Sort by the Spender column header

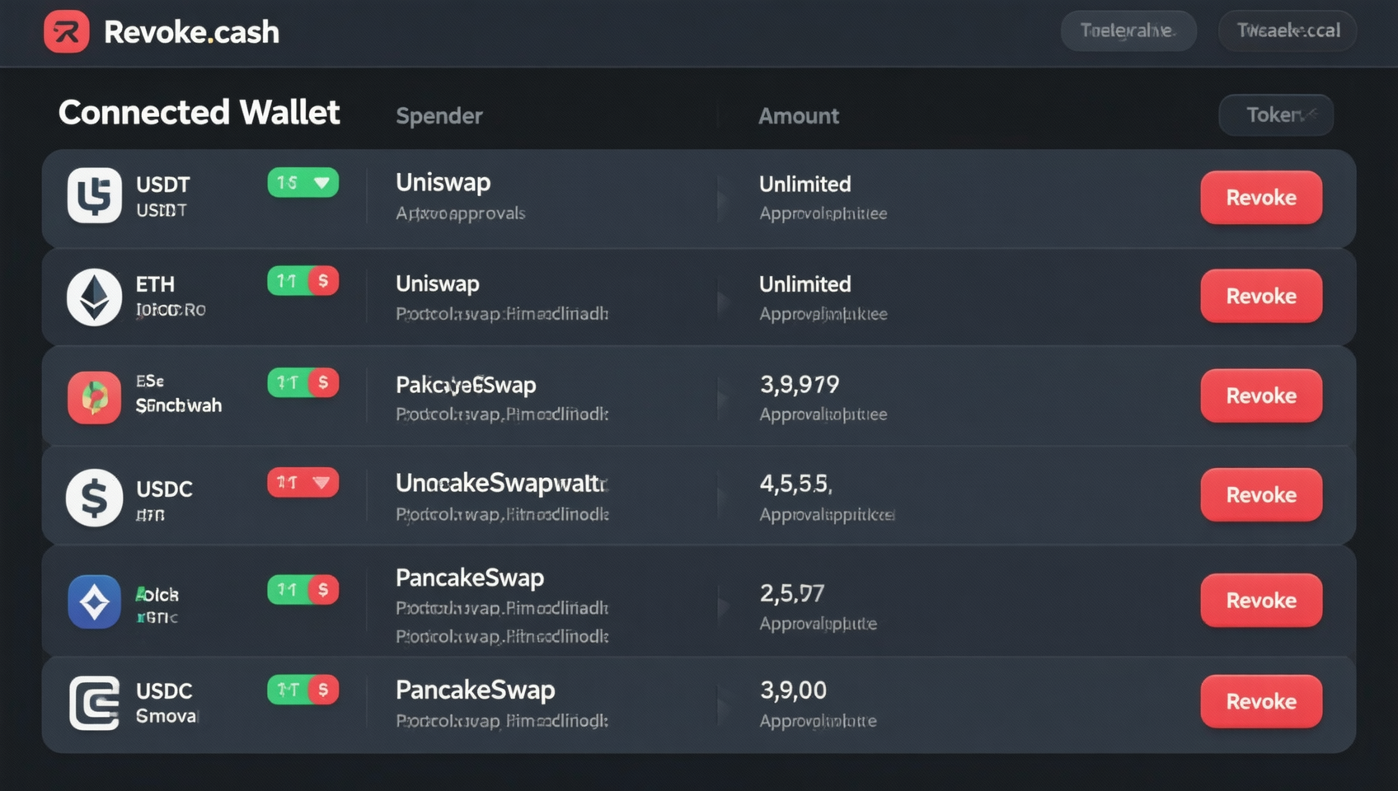point(439,116)
